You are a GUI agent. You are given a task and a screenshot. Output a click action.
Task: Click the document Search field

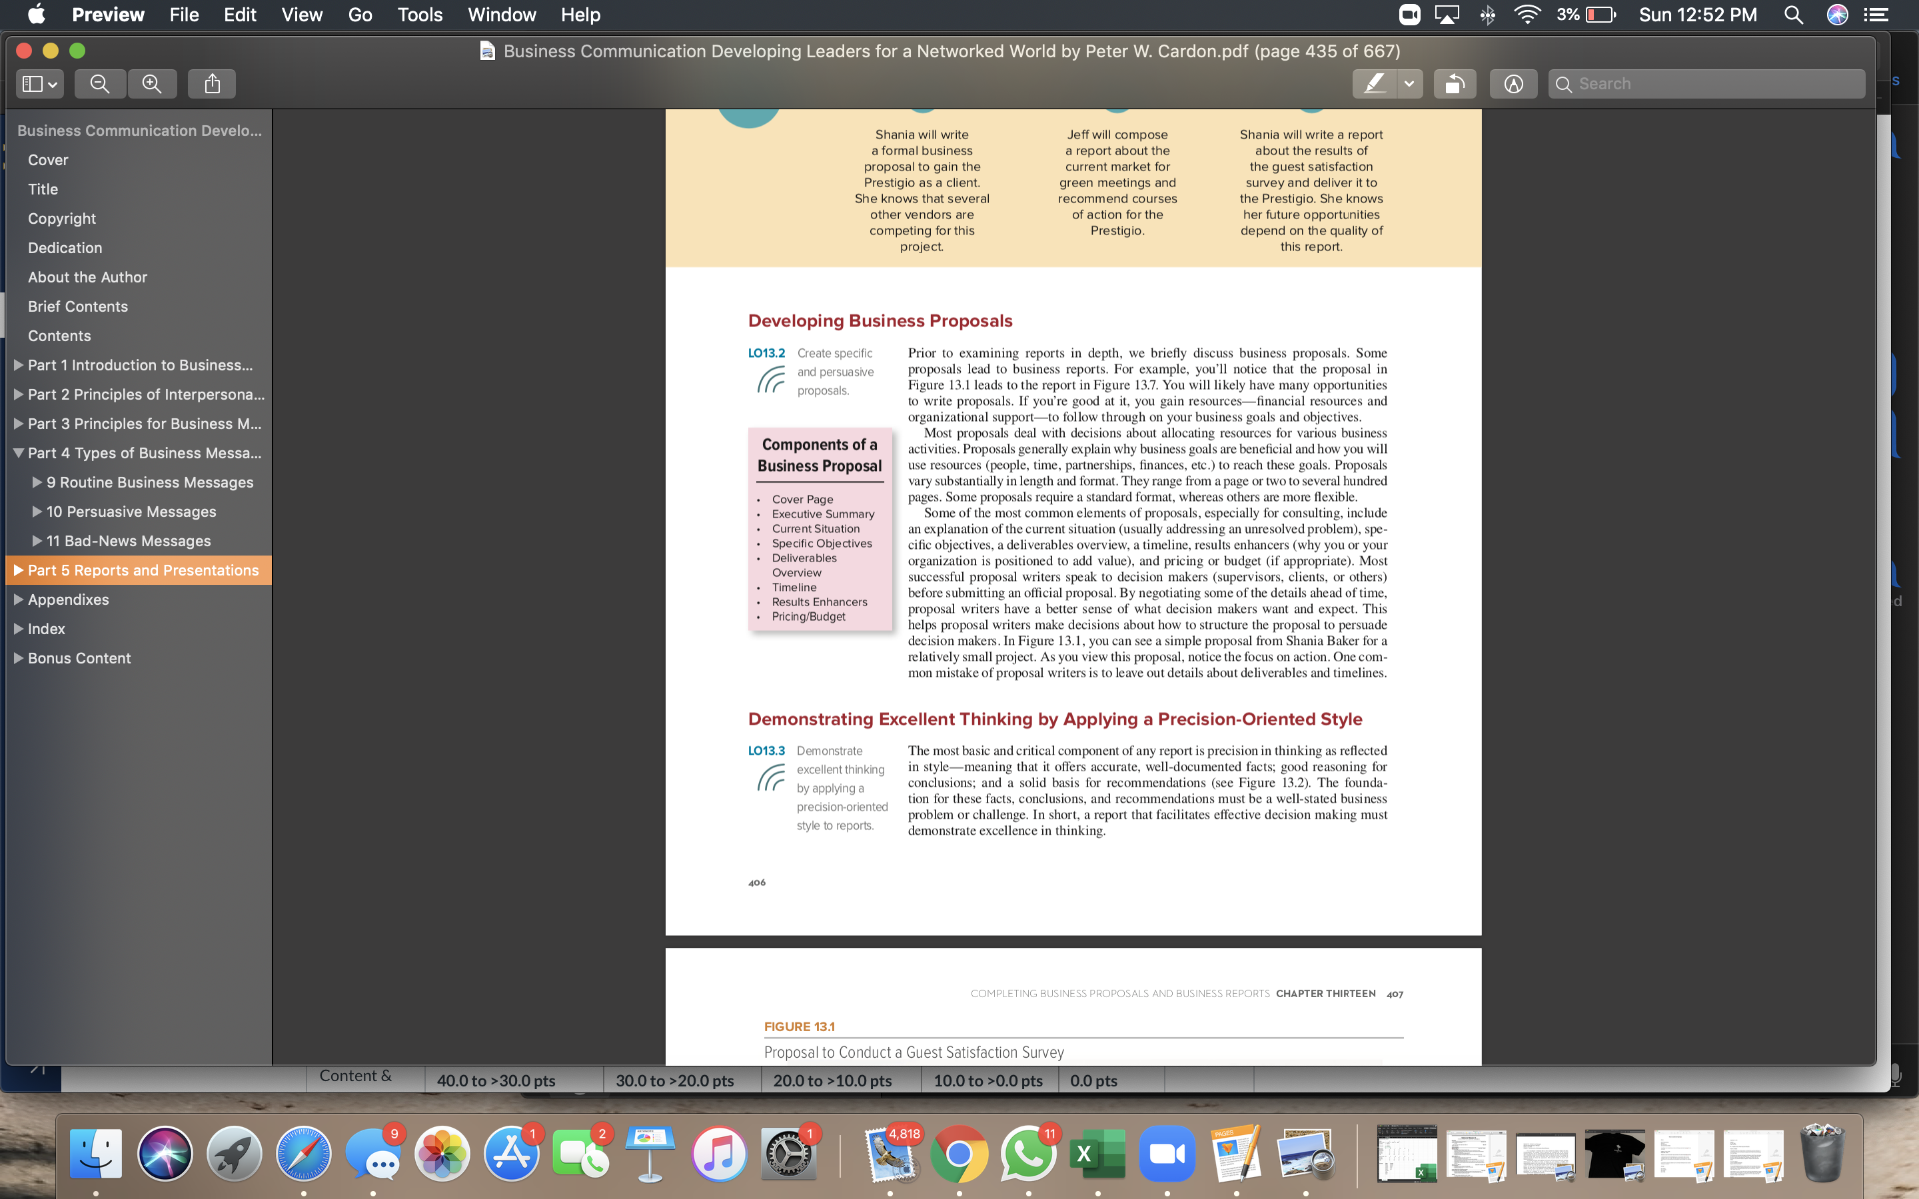(x=1706, y=84)
